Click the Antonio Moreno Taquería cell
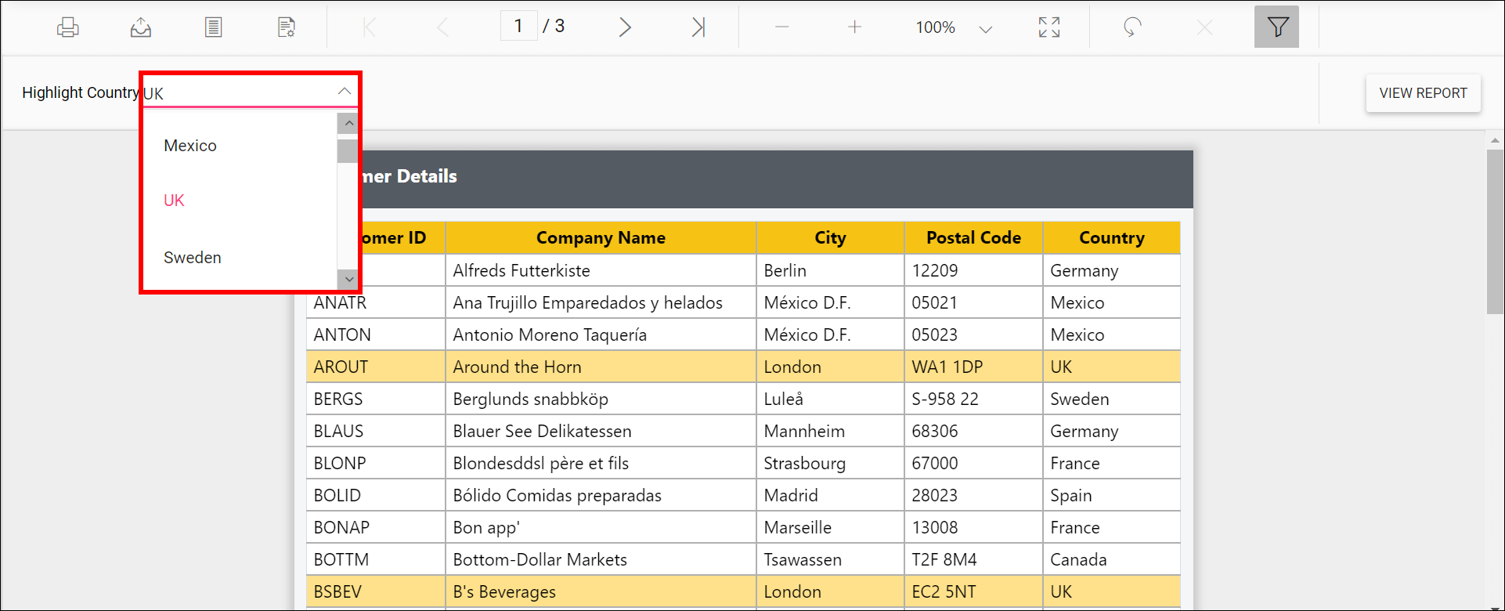The image size is (1505, 611). point(601,334)
